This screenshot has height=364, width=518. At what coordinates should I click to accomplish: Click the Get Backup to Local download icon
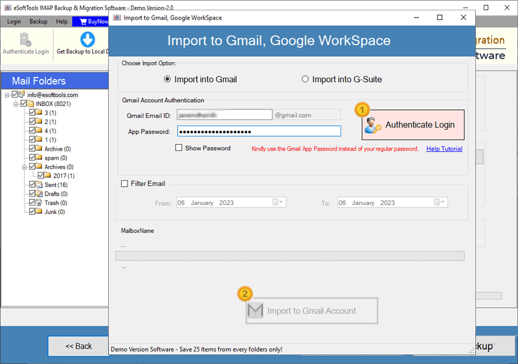coord(87,39)
